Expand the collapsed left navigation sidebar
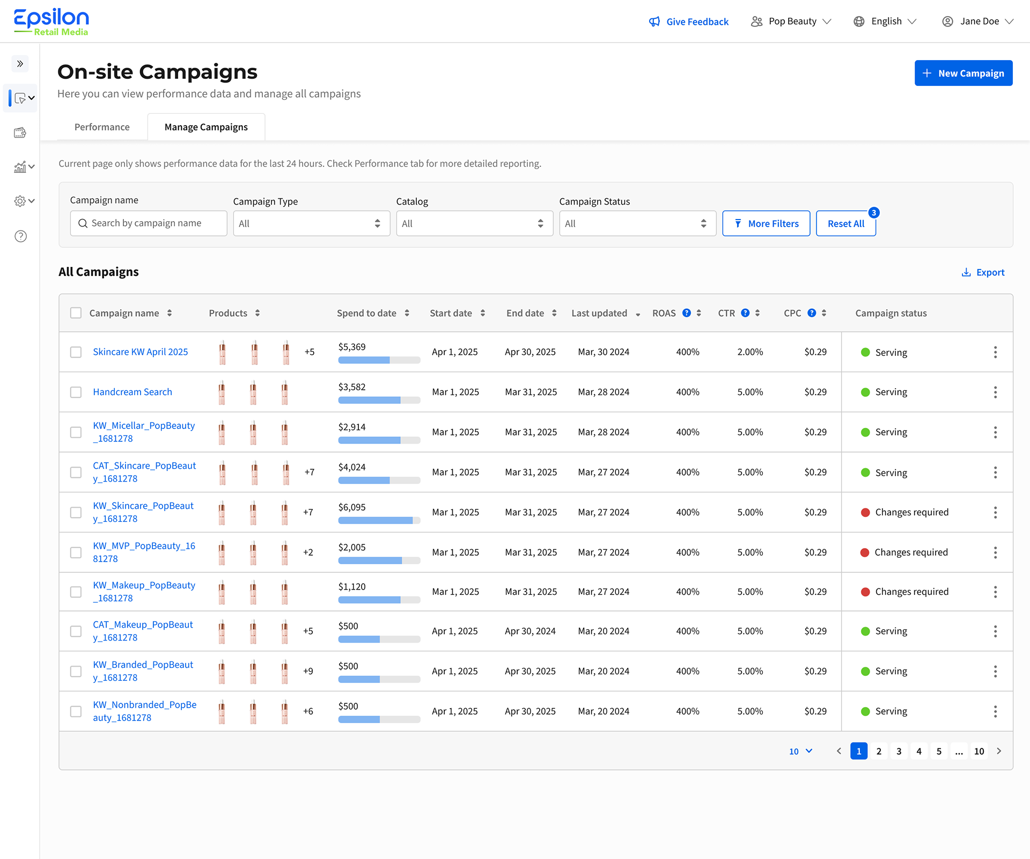1030x859 pixels. pyautogui.click(x=20, y=63)
